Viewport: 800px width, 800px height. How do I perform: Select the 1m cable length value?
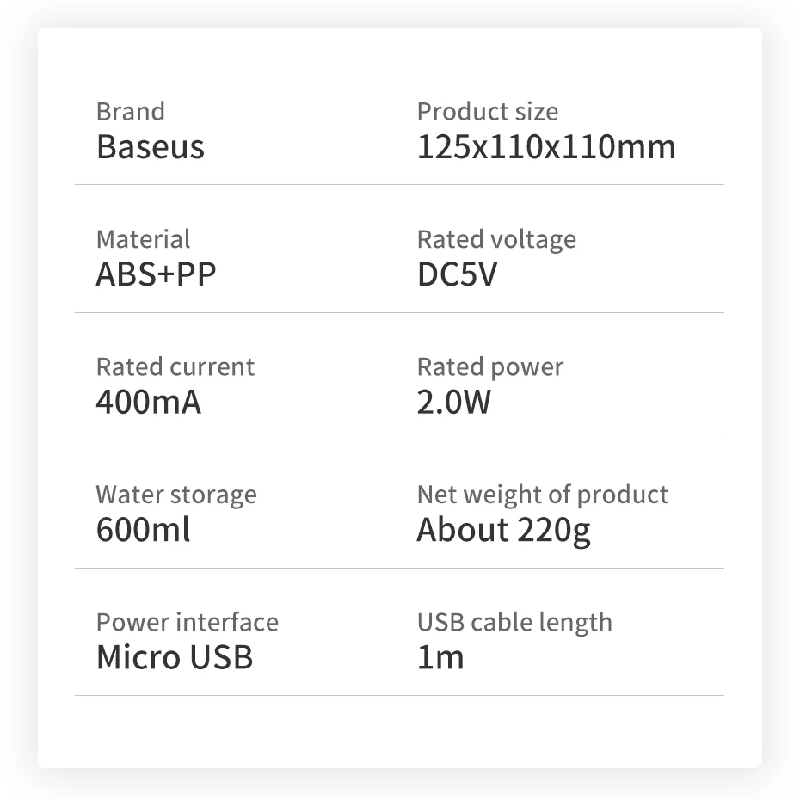440,657
